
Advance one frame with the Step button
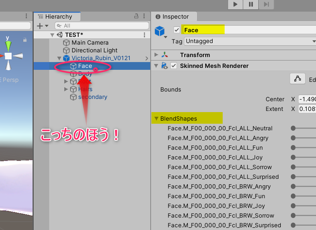click(266, 4)
